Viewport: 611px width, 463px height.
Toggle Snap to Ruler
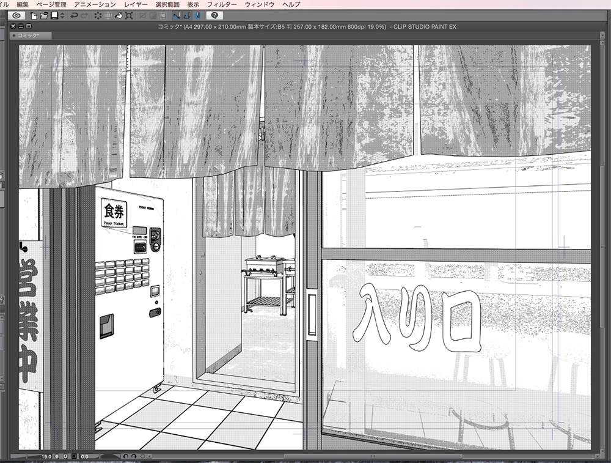177,16
